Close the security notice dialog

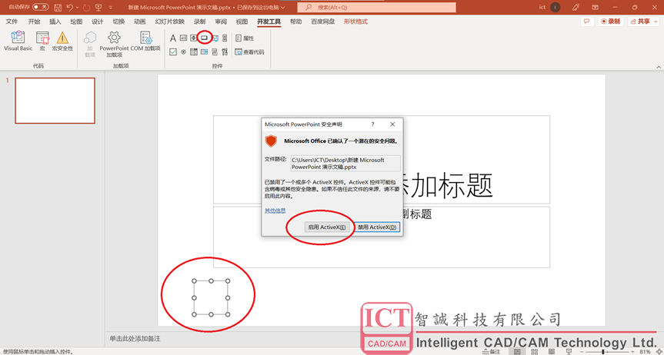tap(392, 124)
